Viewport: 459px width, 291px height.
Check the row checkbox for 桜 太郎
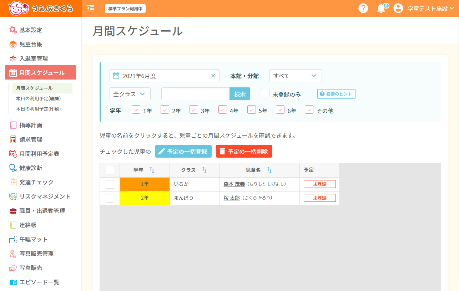coord(110,198)
